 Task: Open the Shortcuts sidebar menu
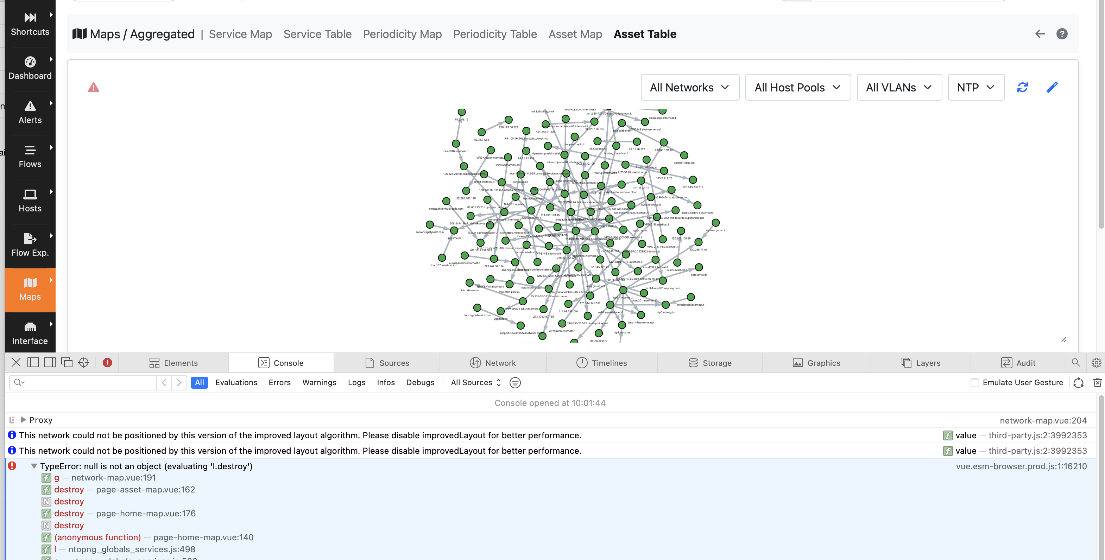[x=30, y=24]
